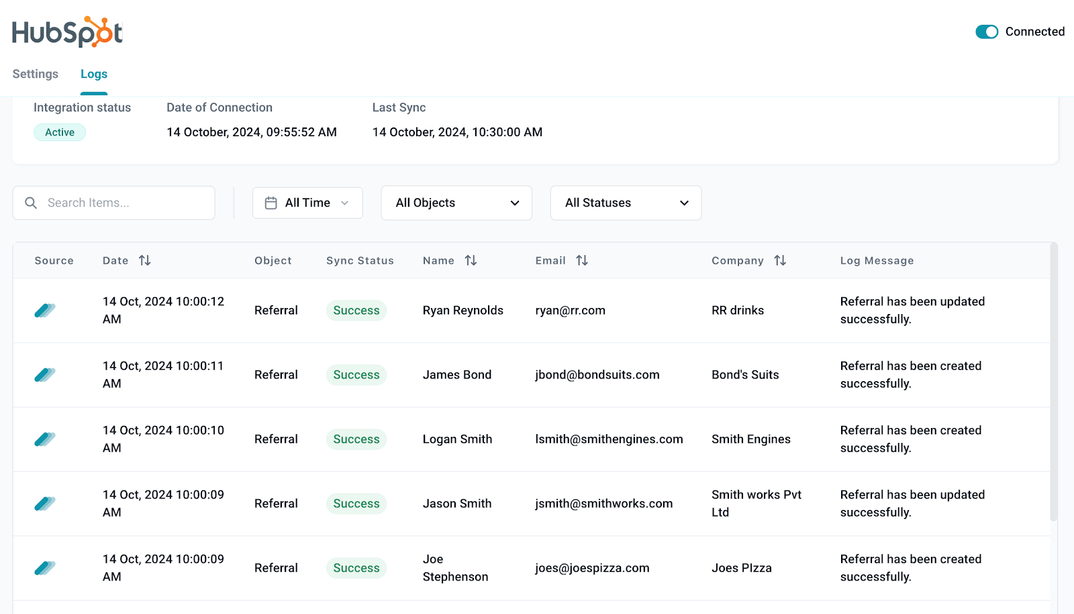Screen dimensions: 1074x614
Task: Click date 14 Oct, 2024 10:00:10 AM
Action: coord(163,439)
